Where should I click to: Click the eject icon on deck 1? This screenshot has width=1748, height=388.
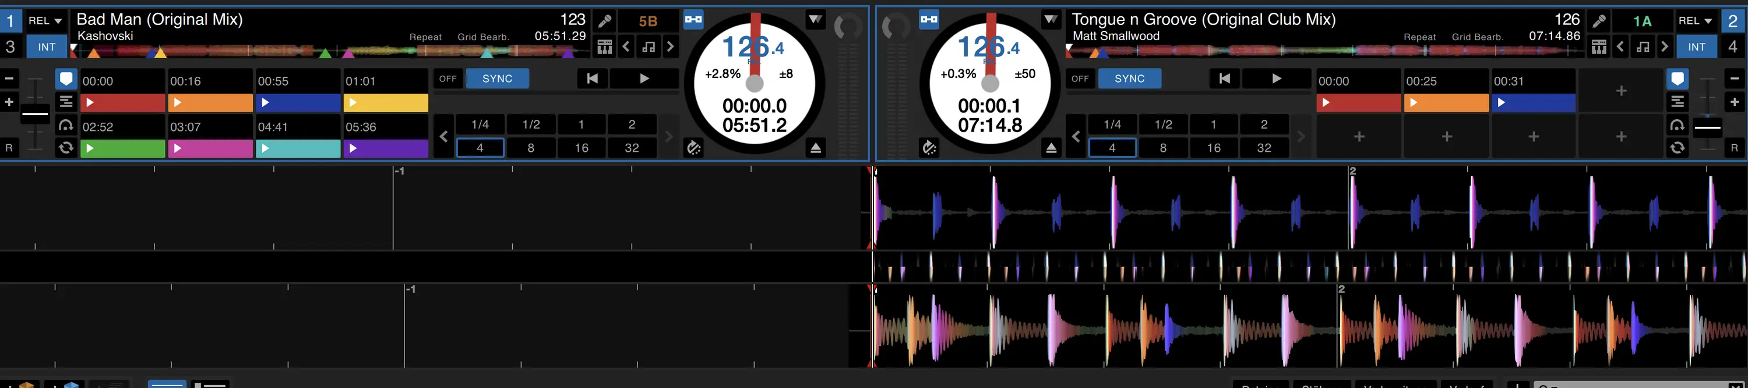point(816,148)
